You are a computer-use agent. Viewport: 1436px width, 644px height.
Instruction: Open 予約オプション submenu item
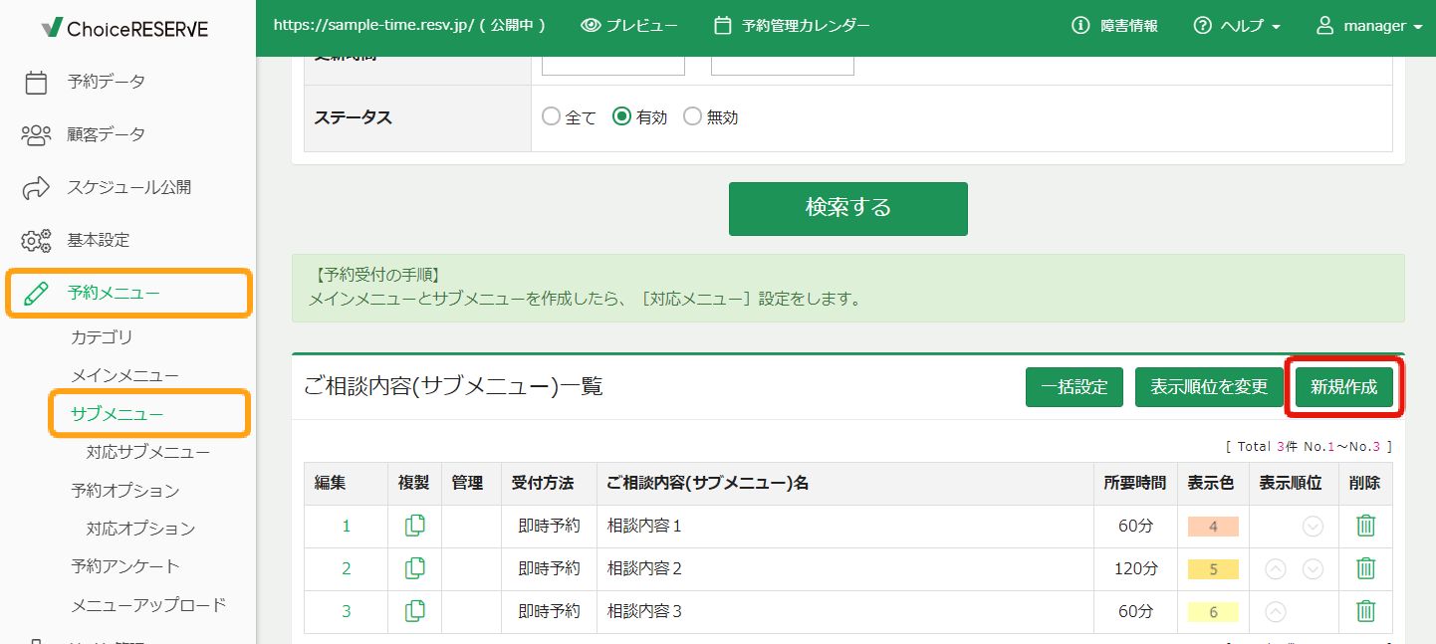coord(124,491)
